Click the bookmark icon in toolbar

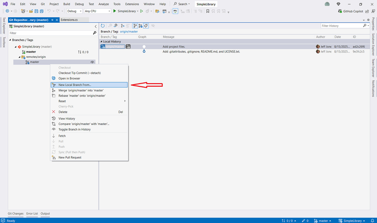(x=208, y=11)
